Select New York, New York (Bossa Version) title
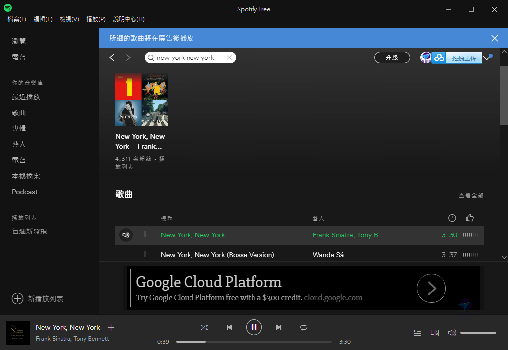508x350 pixels. point(217,255)
